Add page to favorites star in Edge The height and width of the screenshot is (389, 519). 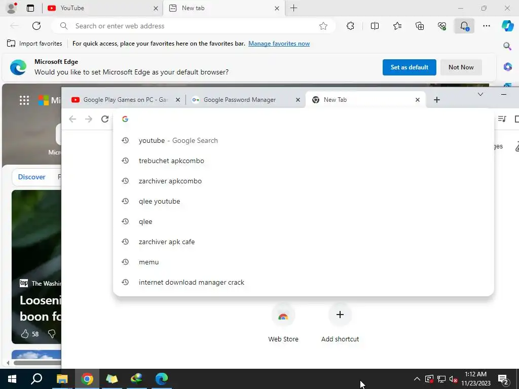point(323,26)
